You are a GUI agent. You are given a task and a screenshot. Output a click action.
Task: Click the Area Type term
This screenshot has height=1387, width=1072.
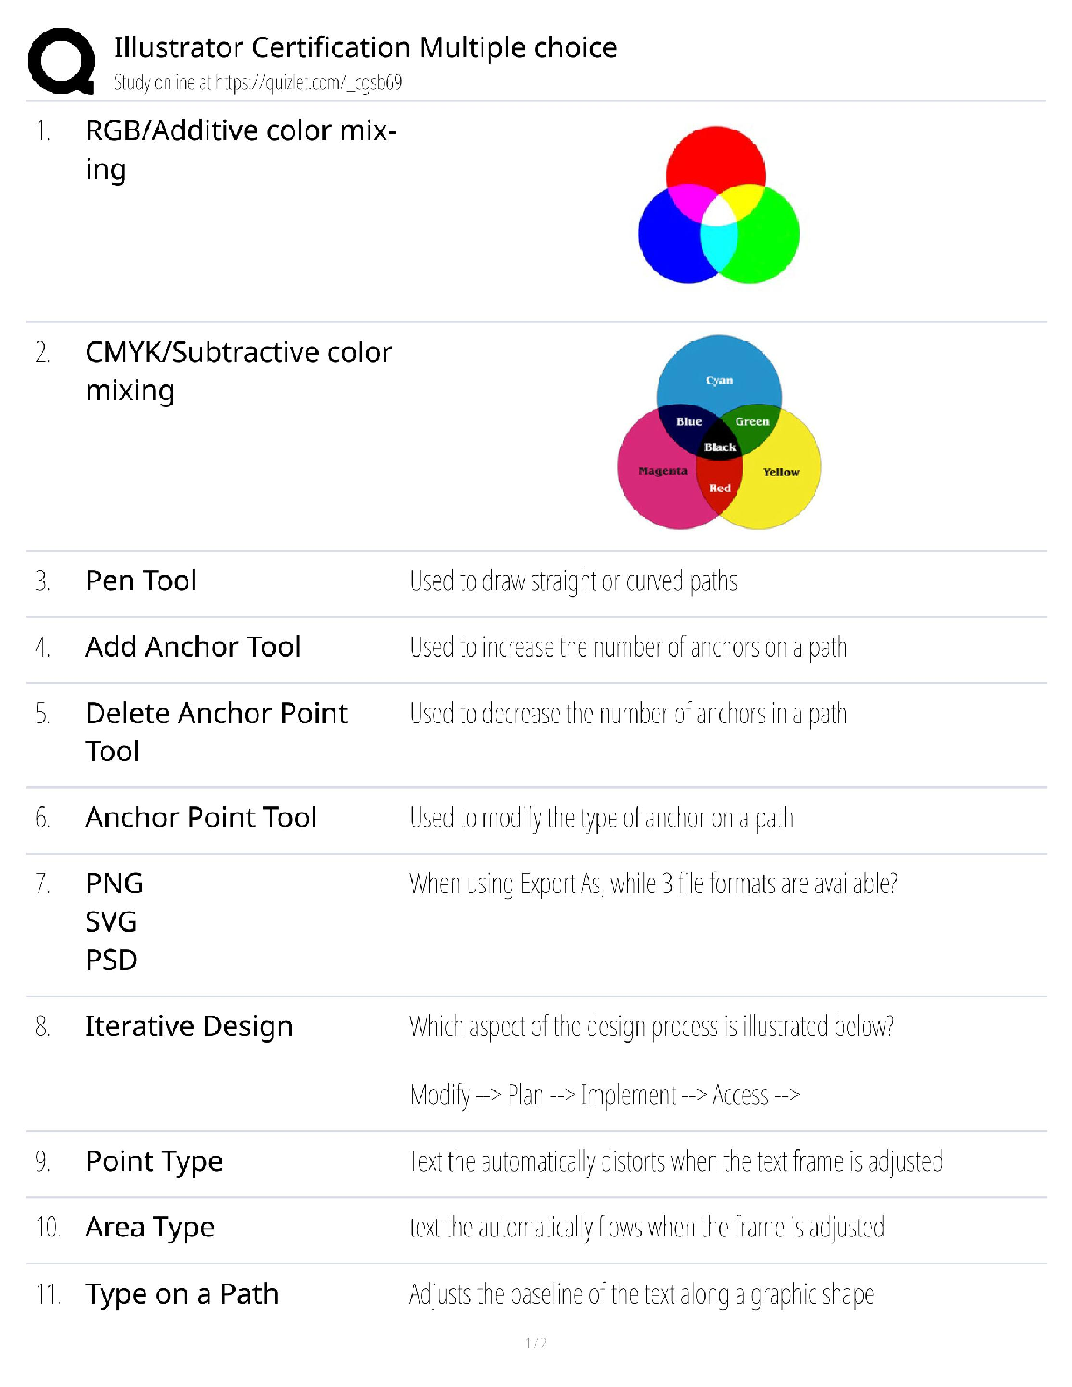tap(150, 1228)
